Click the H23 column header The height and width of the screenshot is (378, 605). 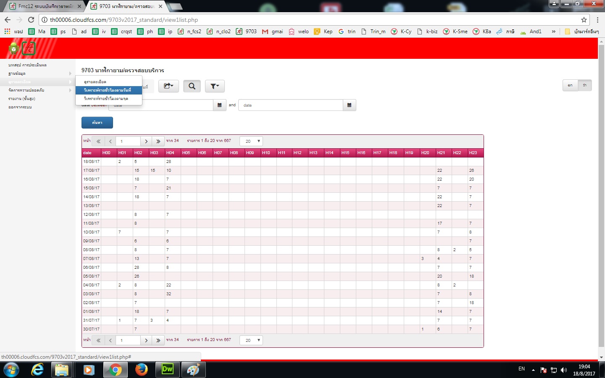[476, 153]
